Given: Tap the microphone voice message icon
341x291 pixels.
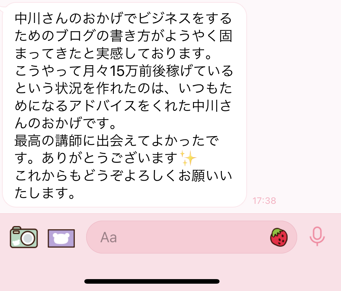Looking at the screenshot, I should coord(317,236).
